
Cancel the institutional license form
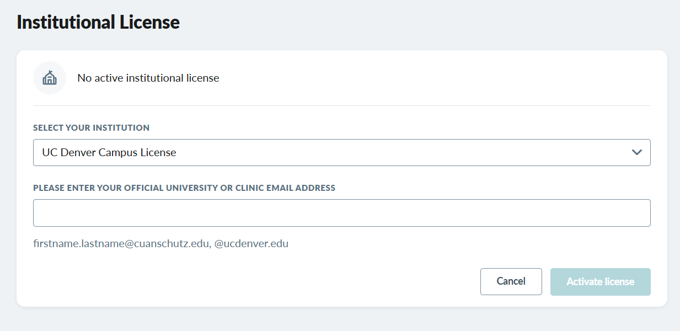pos(511,281)
